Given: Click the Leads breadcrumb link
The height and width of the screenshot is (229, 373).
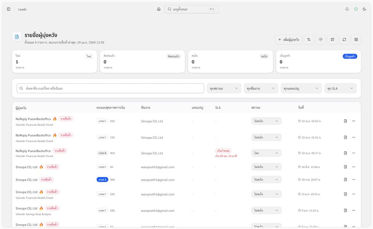Looking at the screenshot, I should [x=22, y=9].
